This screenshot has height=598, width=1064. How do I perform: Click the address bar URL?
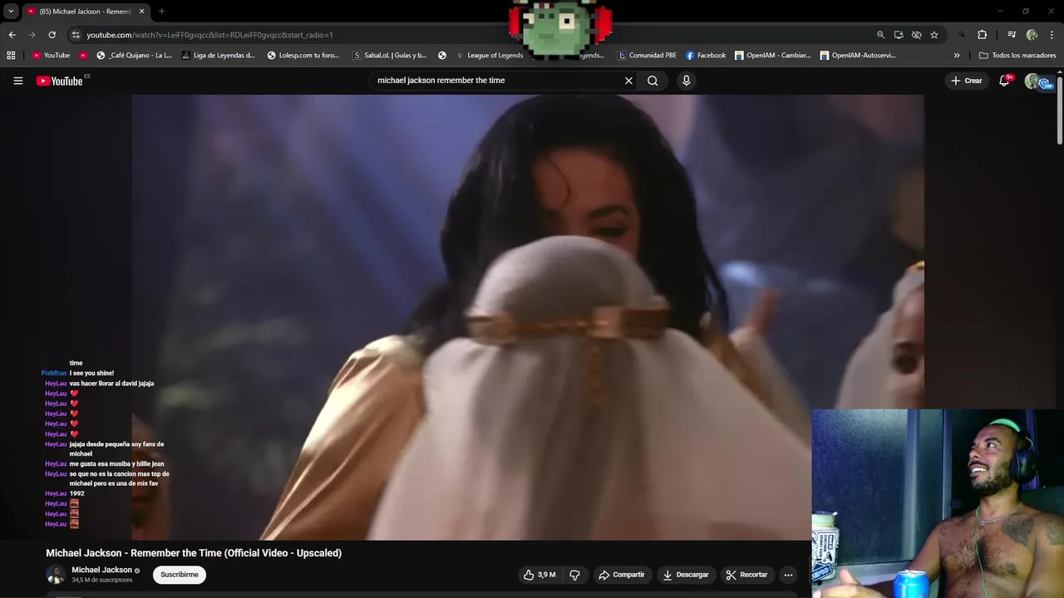coord(209,35)
